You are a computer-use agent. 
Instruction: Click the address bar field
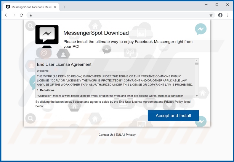121,15
